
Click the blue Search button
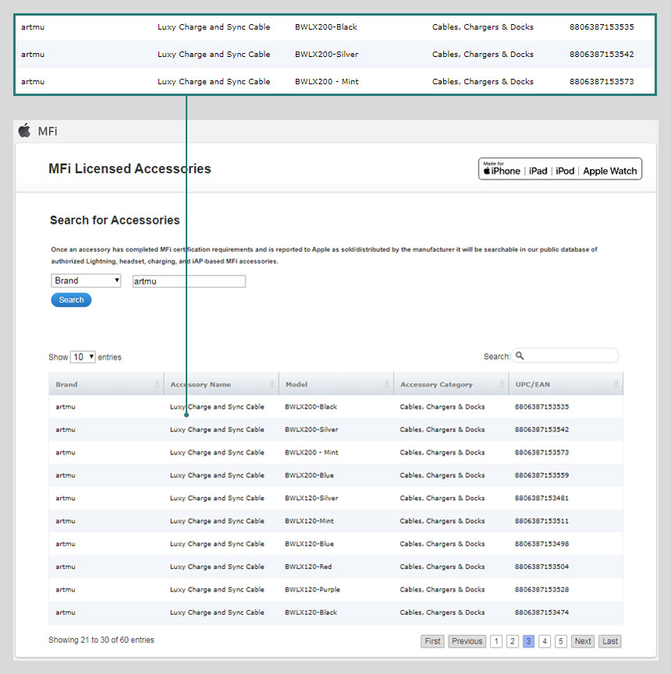pos(71,300)
